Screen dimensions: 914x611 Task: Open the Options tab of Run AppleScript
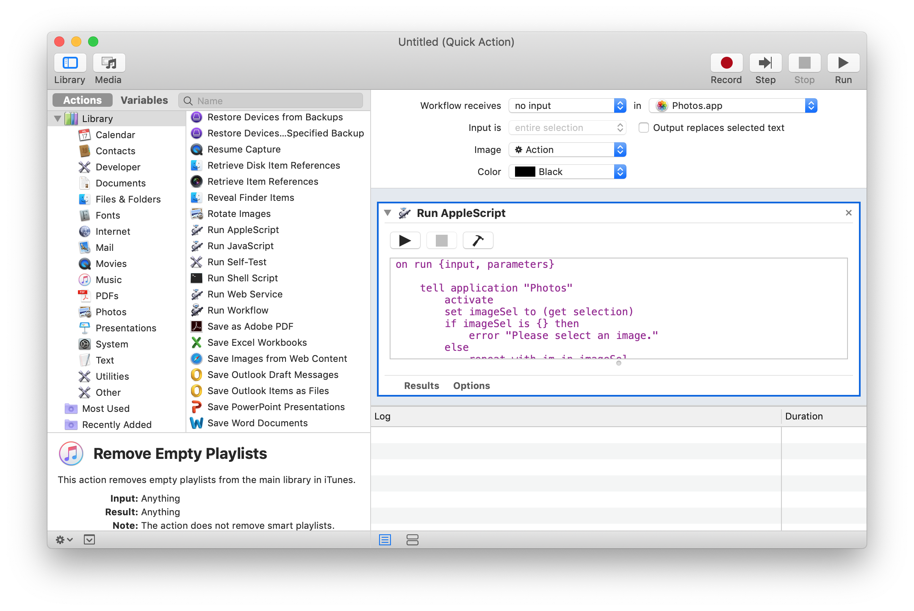471,386
